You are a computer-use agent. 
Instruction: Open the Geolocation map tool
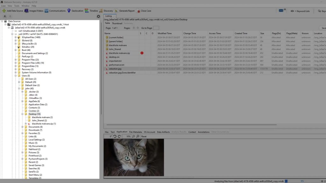click(x=69, y=11)
